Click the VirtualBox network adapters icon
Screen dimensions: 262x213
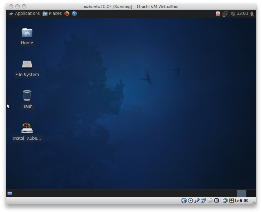(x=203, y=201)
